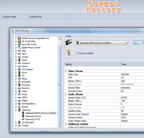Click the HD AVC(H264) film icon
Image resolution: width=144 pixels, height=138 pixels.
19,41
